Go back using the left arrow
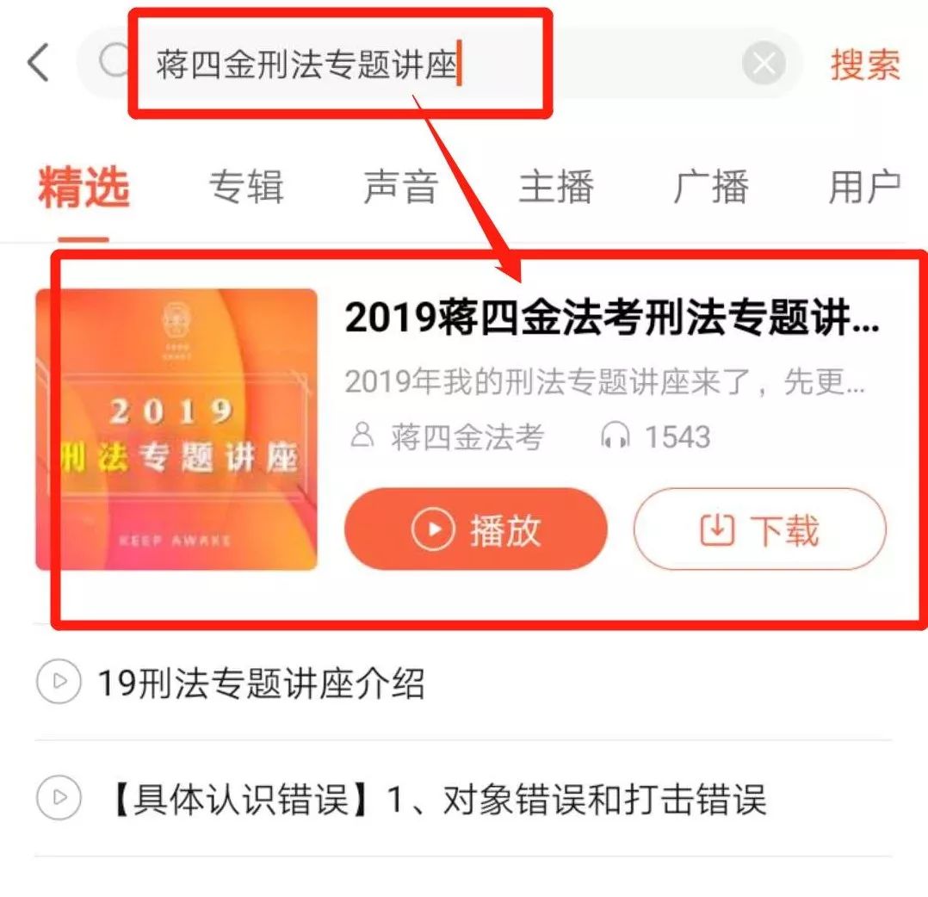The image size is (928, 897). [38, 62]
